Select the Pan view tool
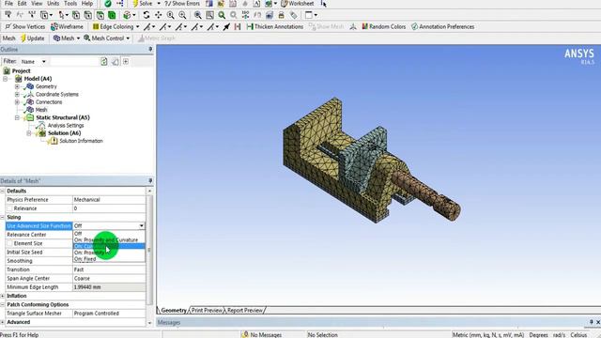 [158, 15]
